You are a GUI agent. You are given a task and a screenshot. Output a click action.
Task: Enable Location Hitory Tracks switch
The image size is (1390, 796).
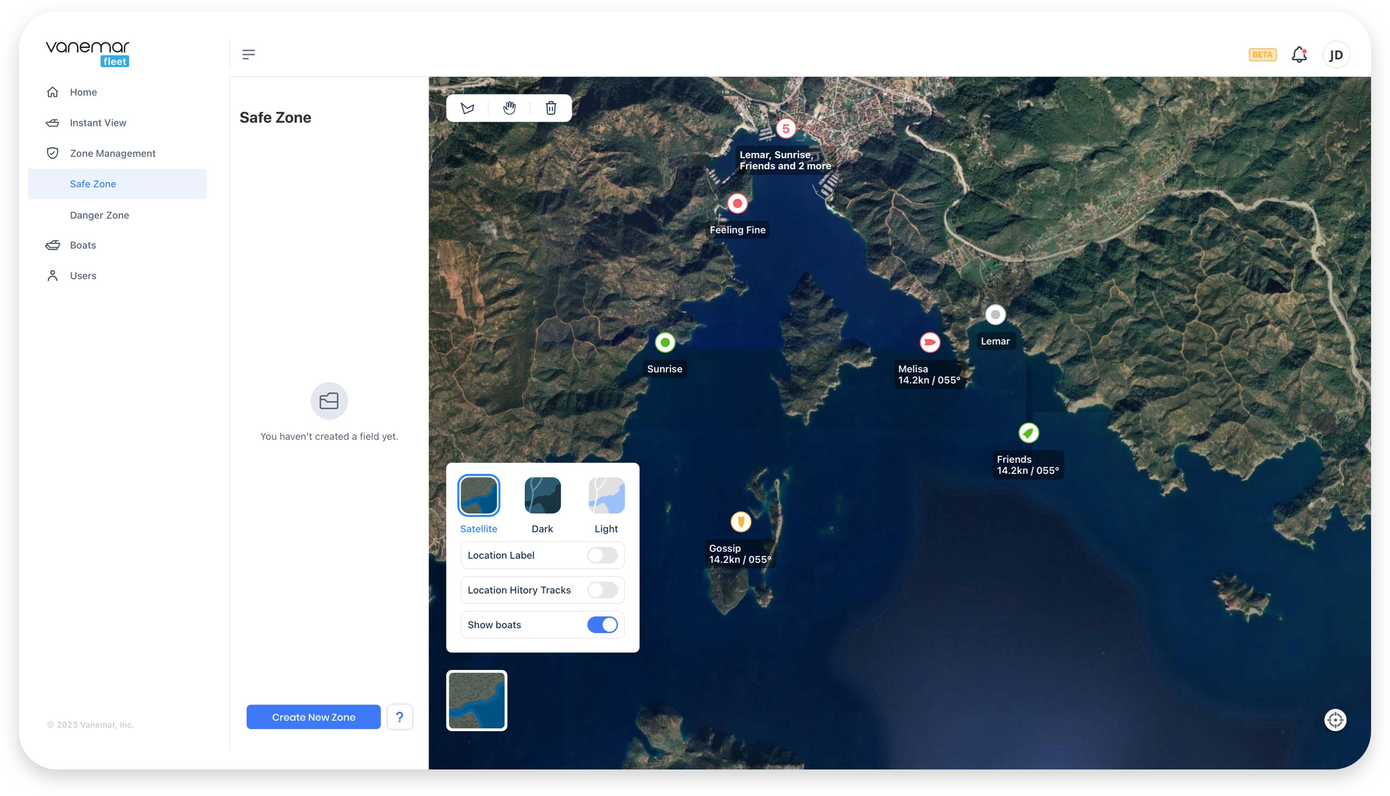(x=602, y=590)
